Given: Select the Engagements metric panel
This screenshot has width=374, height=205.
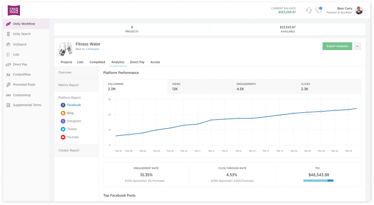Looking at the screenshot, I should pos(264,86).
